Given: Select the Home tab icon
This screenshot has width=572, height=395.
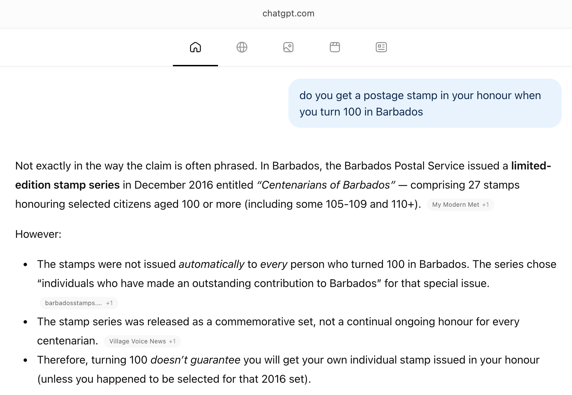Looking at the screenshot, I should tap(195, 47).
